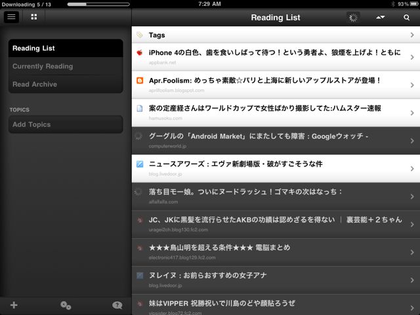The height and width of the screenshot is (315, 420).
Task: Tap fc2 favicon of JC、JK article
Action: pyautogui.click(x=140, y=220)
